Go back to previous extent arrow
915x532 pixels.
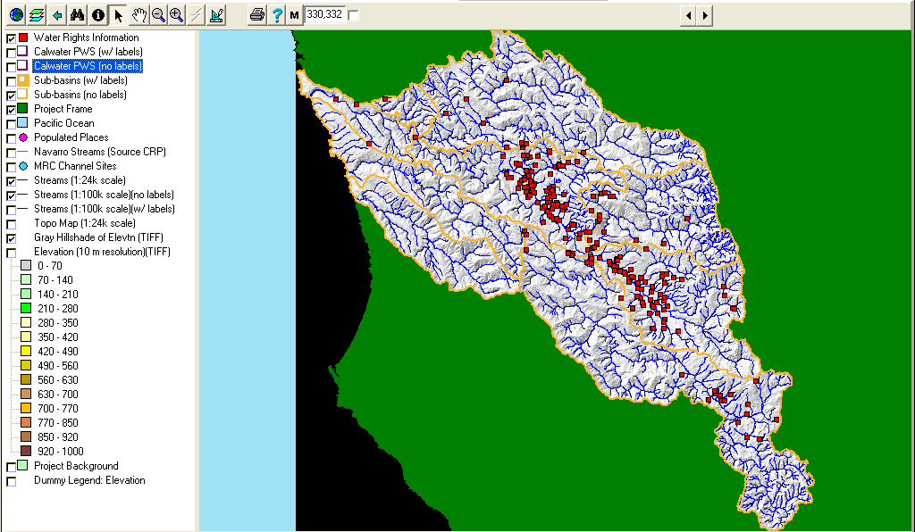point(57,14)
